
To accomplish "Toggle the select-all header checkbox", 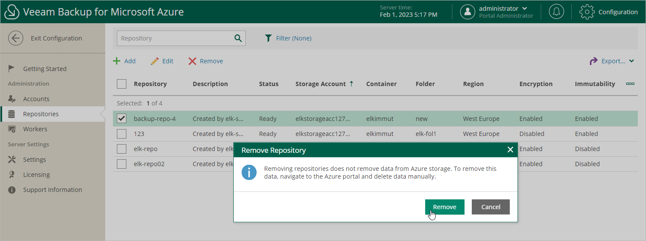I will [x=122, y=84].
